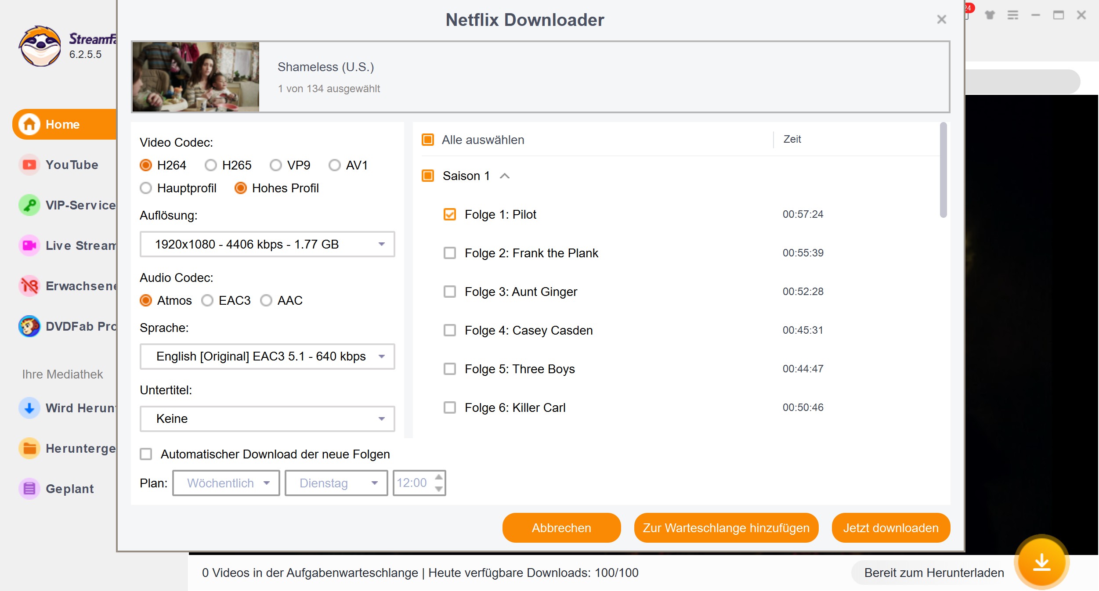Click Jetzt downloaden button
Screen dimensions: 1099x591
coord(890,528)
